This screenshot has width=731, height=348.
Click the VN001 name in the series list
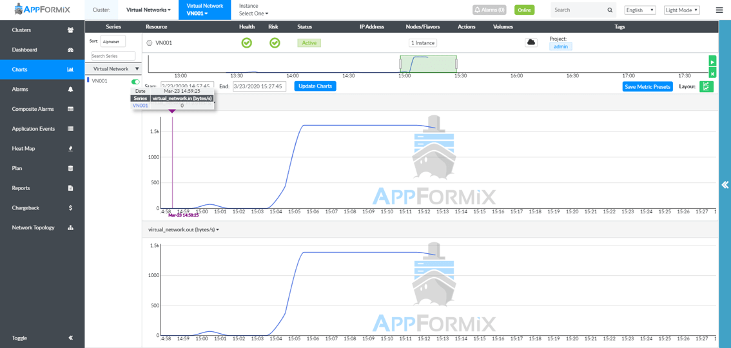(99, 81)
